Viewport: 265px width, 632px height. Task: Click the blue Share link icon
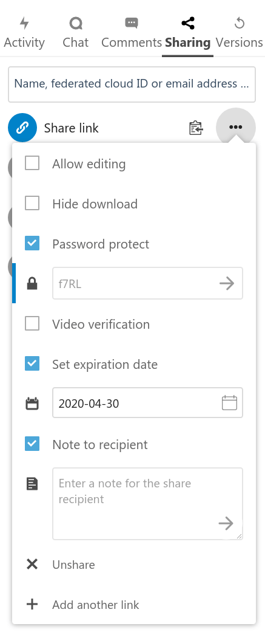pyautogui.click(x=22, y=128)
